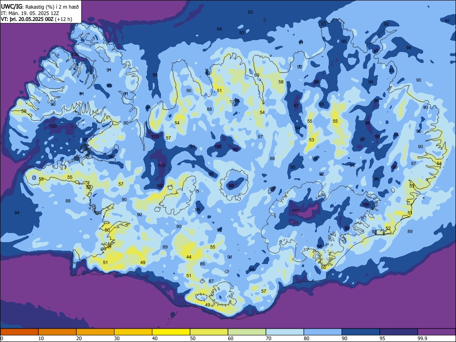Select the amber 20–30 legend swatch
The height and width of the screenshot is (342, 456).
pos(95,332)
